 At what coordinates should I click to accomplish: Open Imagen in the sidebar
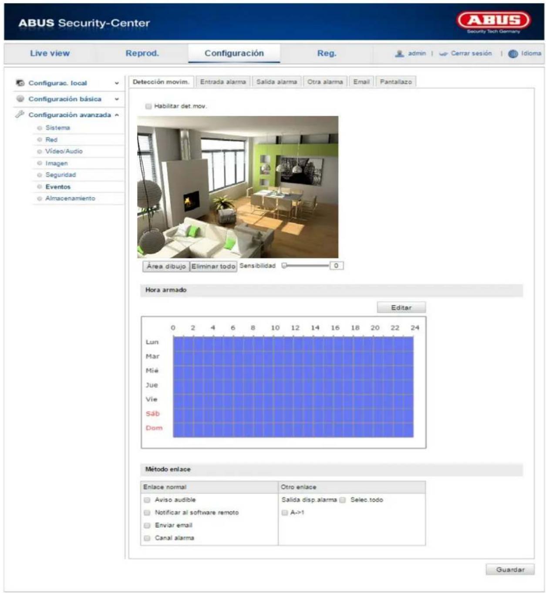57,163
